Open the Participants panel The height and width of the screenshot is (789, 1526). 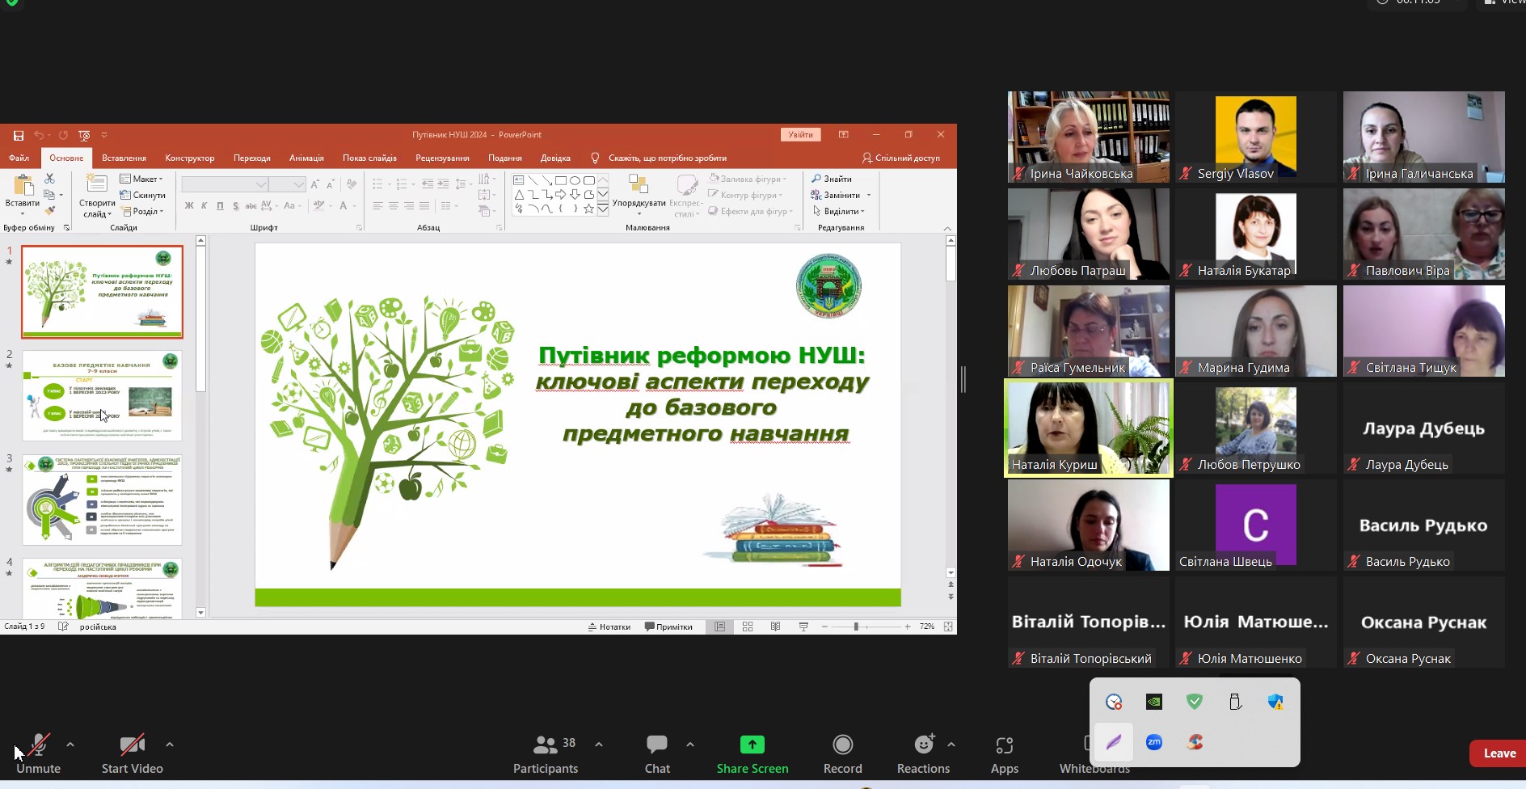coord(546,753)
